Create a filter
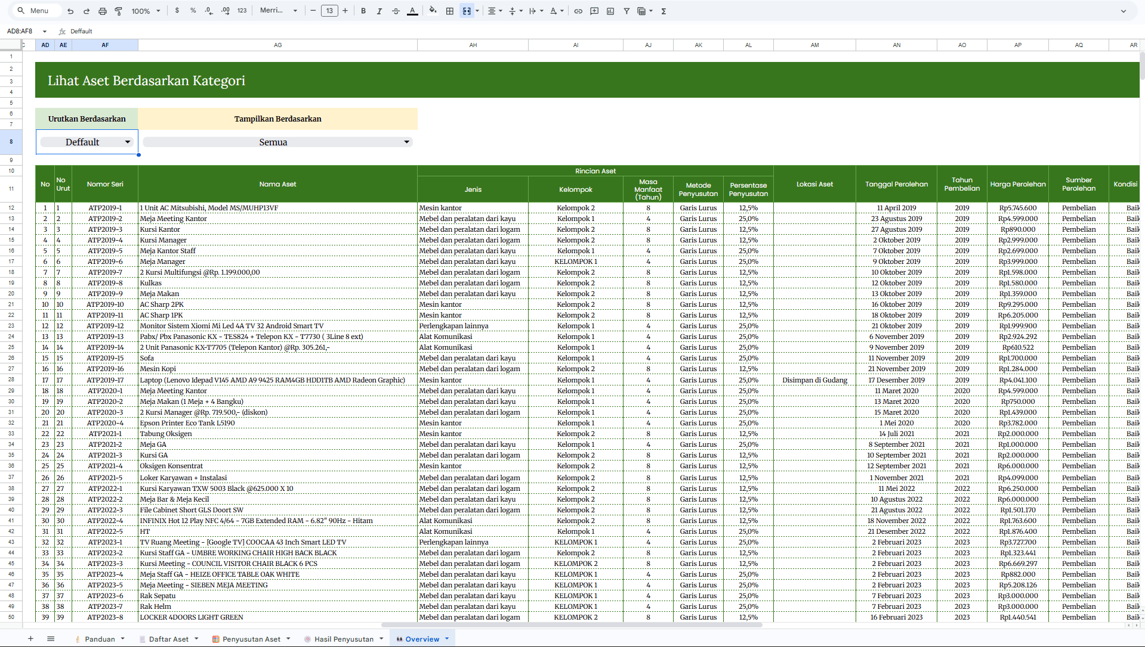Viewport: 1145px width, 647px height. 627,11
